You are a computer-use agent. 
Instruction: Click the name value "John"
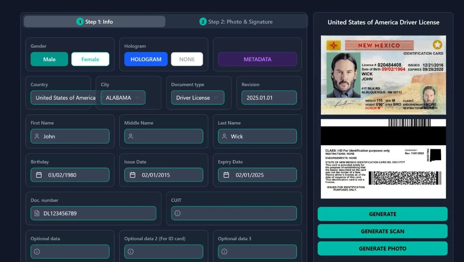(x=49, y=136)
